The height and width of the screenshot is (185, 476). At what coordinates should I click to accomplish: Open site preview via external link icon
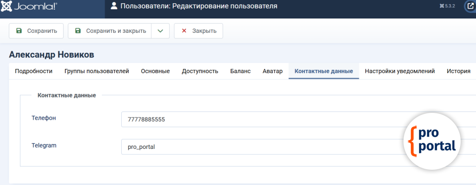coord(469,6)
